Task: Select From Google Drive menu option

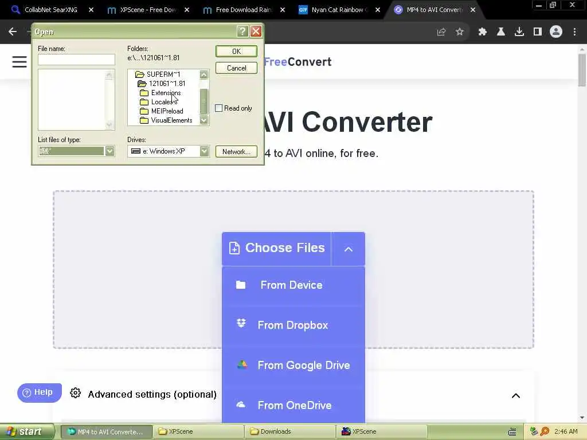Action: (x=293, y=365)
